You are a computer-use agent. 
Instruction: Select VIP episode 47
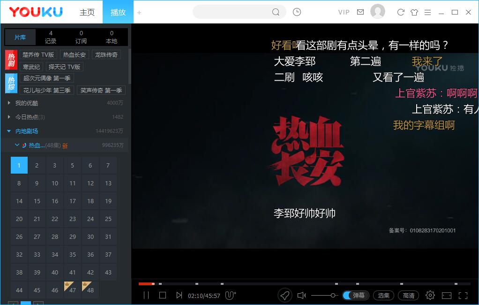pyautogui.click(x=72, y=290)
